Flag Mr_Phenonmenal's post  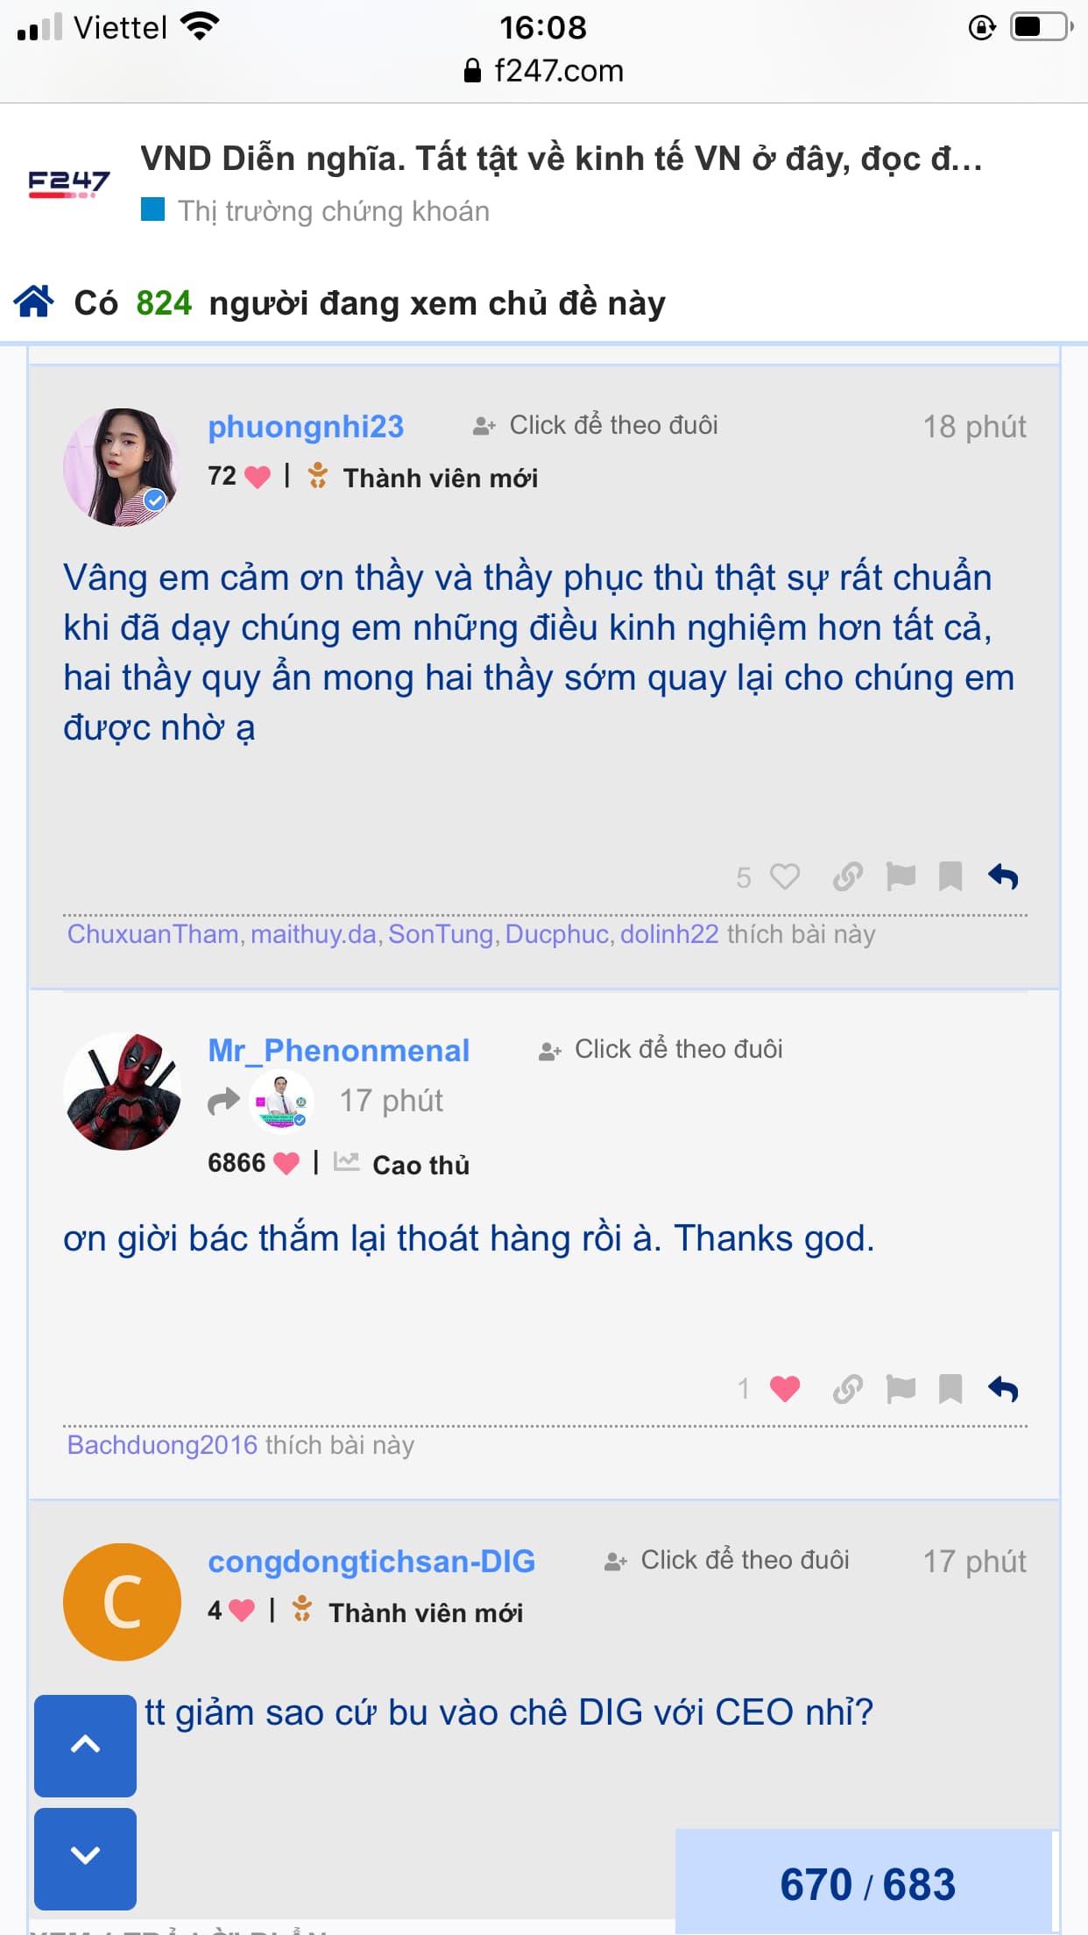(901, 1388)
